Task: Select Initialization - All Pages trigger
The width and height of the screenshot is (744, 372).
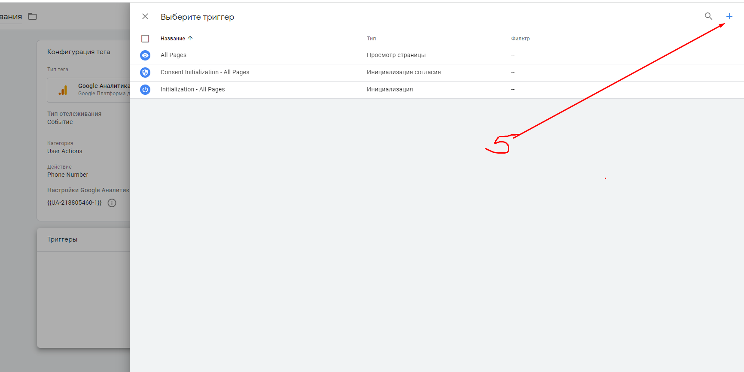Action: click(192, 89)
